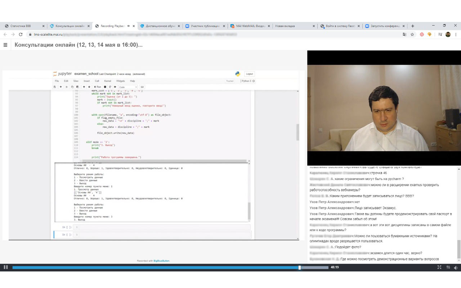This screenshot has width=461, height=288.
Task: Pause the recording playback
Action: click(x=5, y=267)
